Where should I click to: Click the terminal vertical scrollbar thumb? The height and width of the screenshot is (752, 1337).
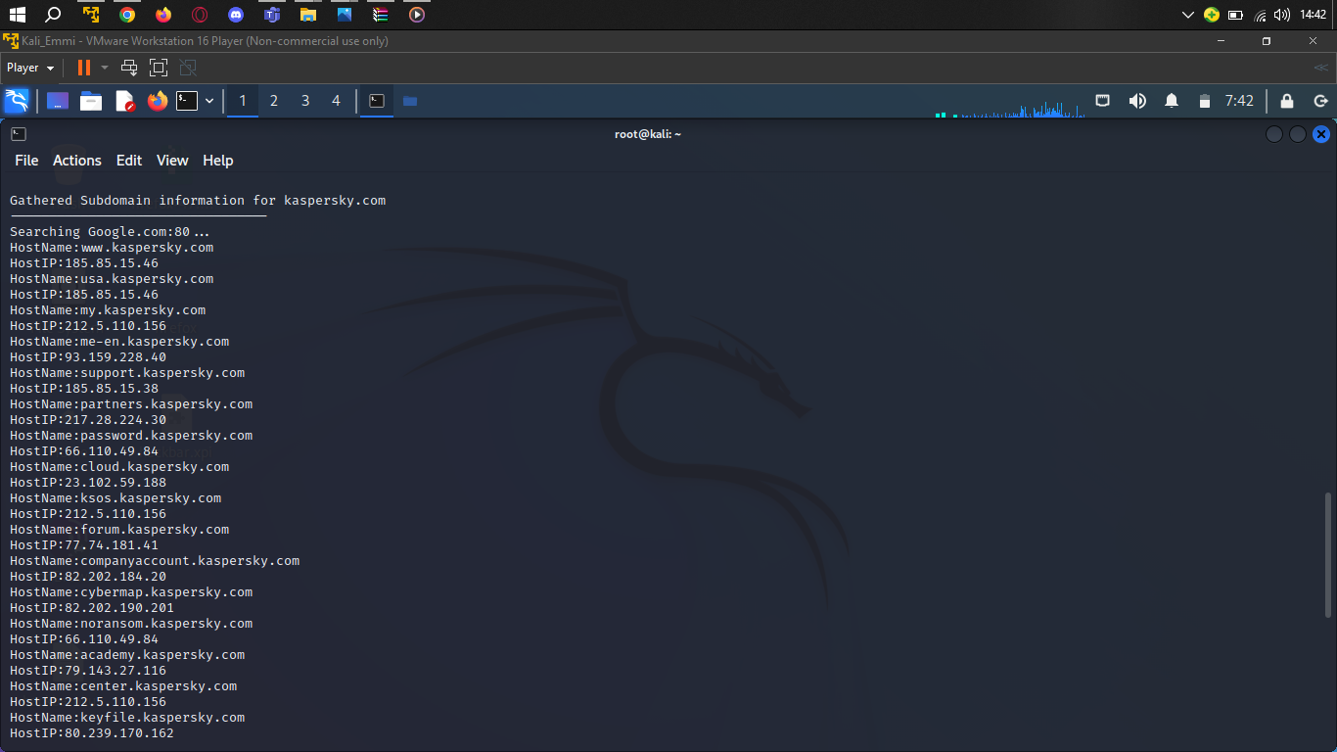pyautogui.click(x=1328, y=555)
